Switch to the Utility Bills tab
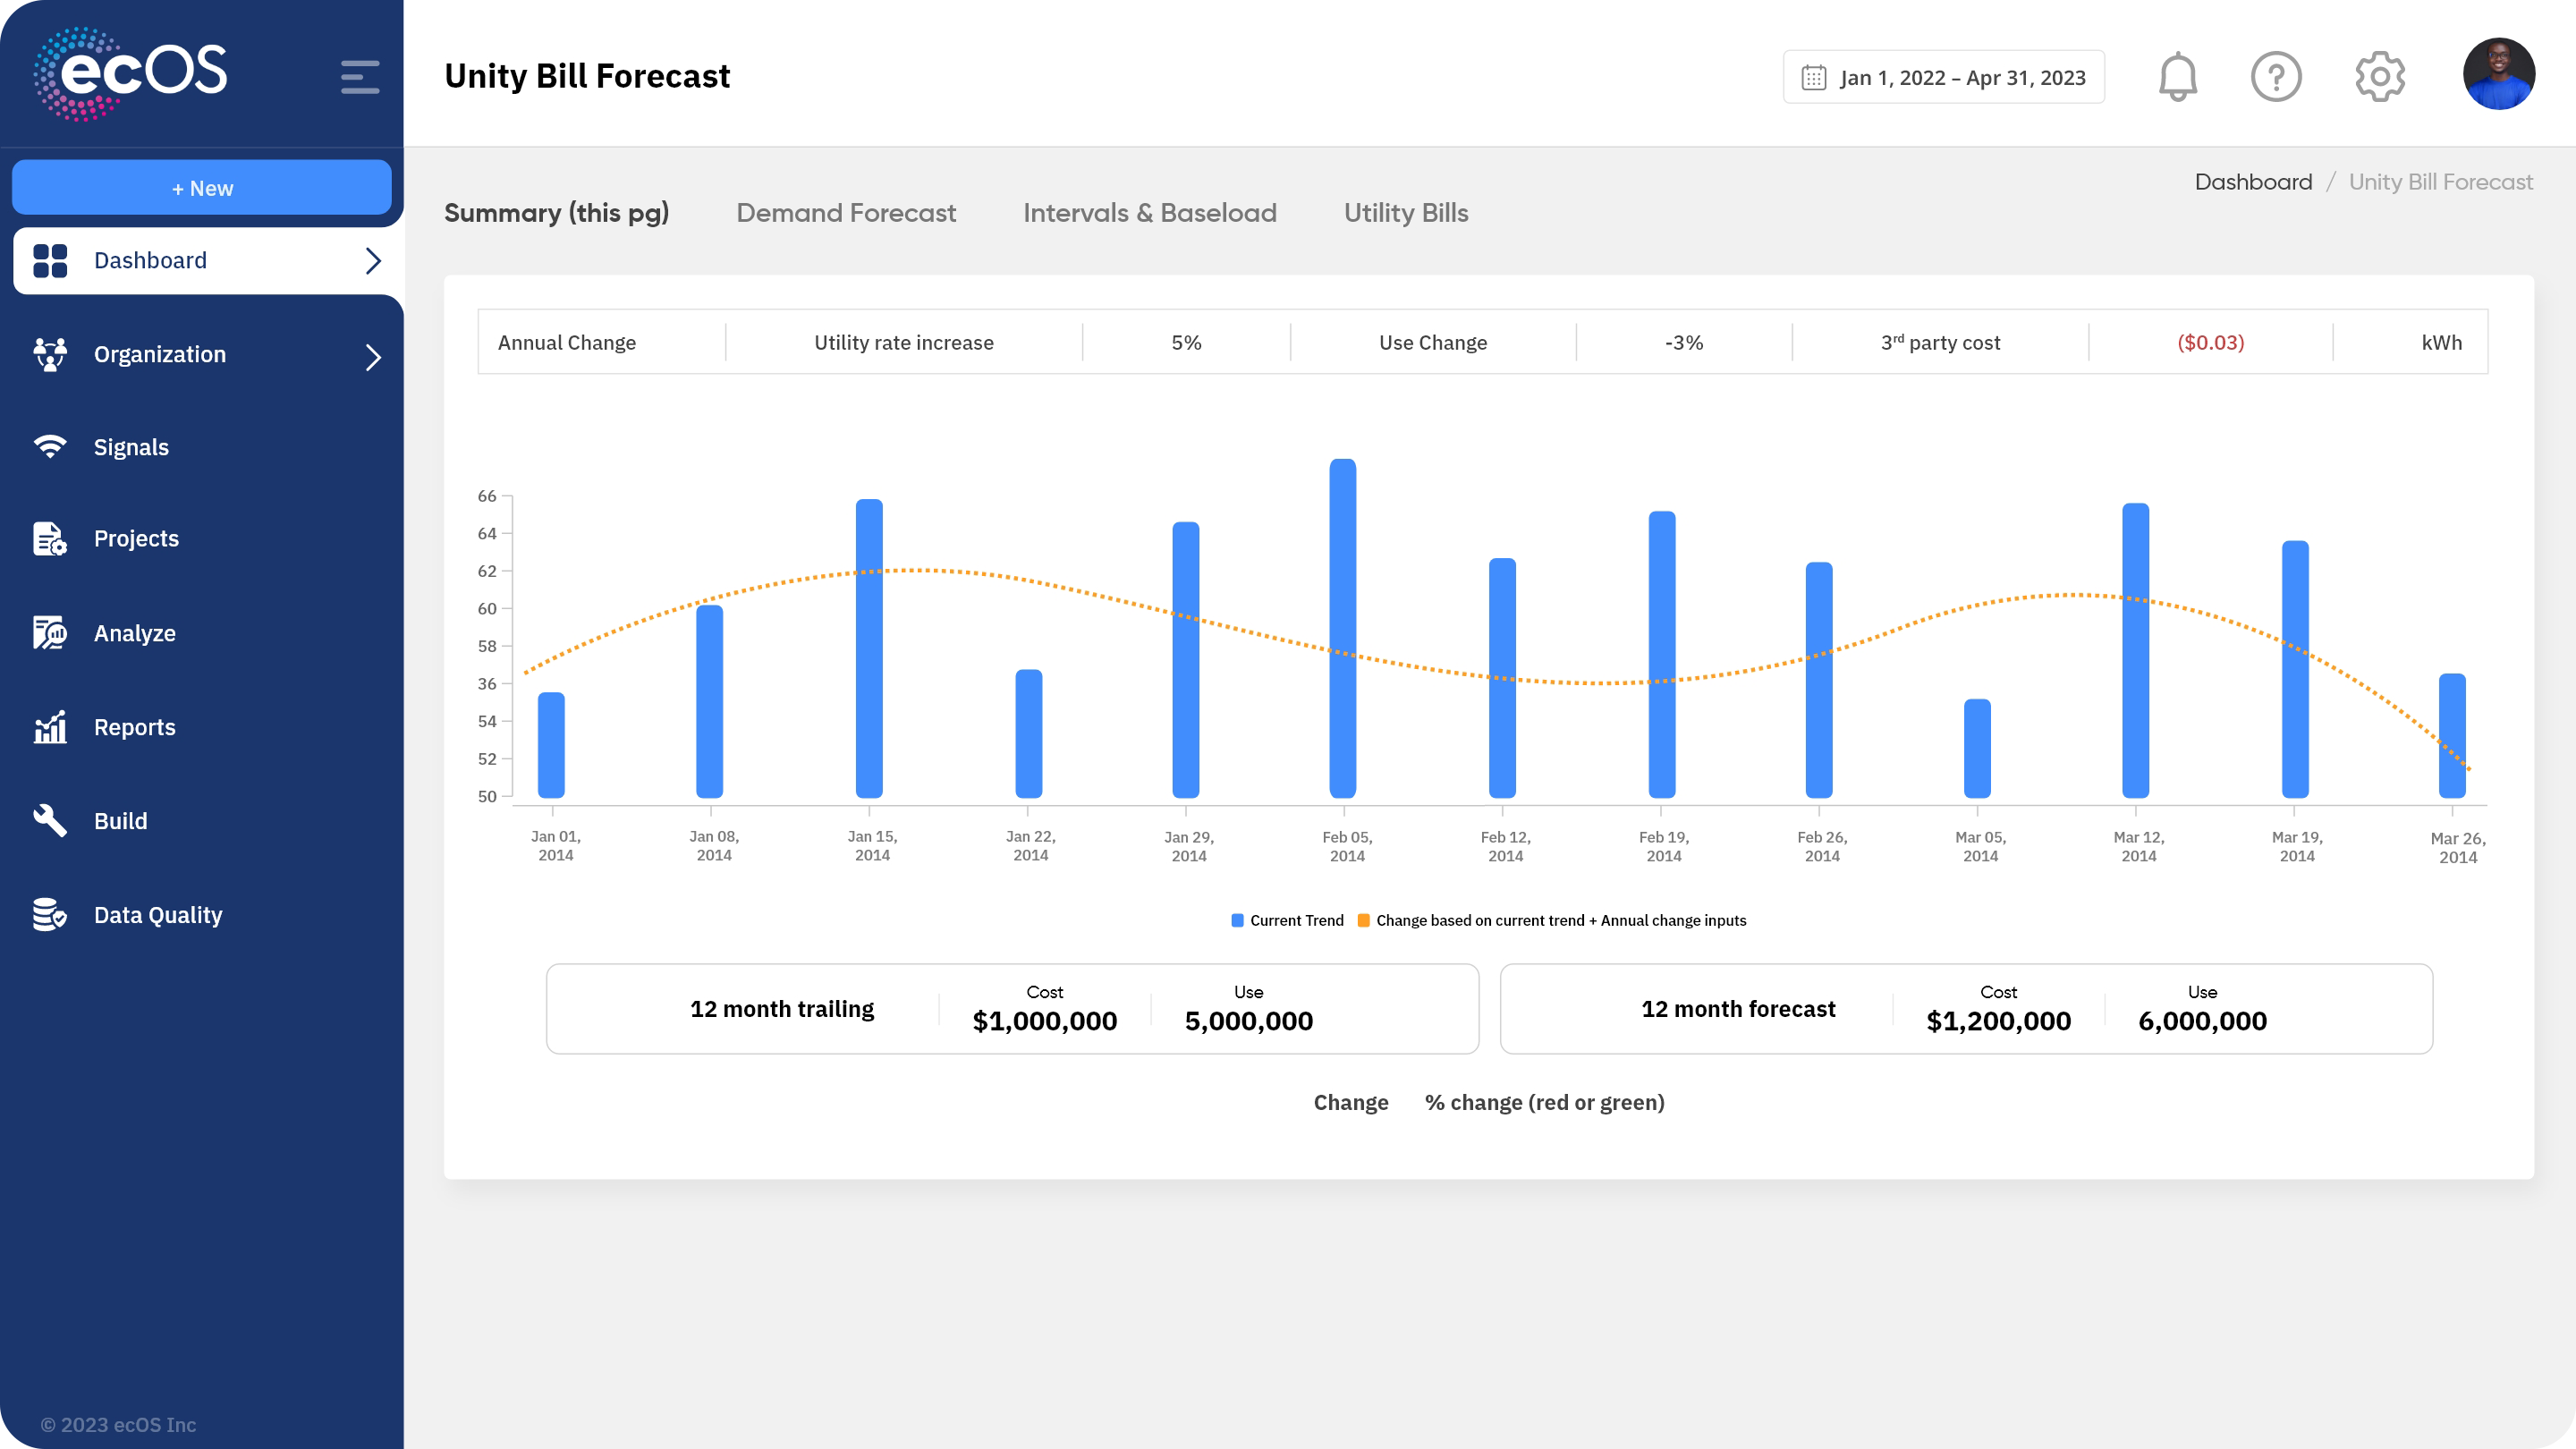The width and height of the screenshot is (2576, 1449). [1405, 213]
